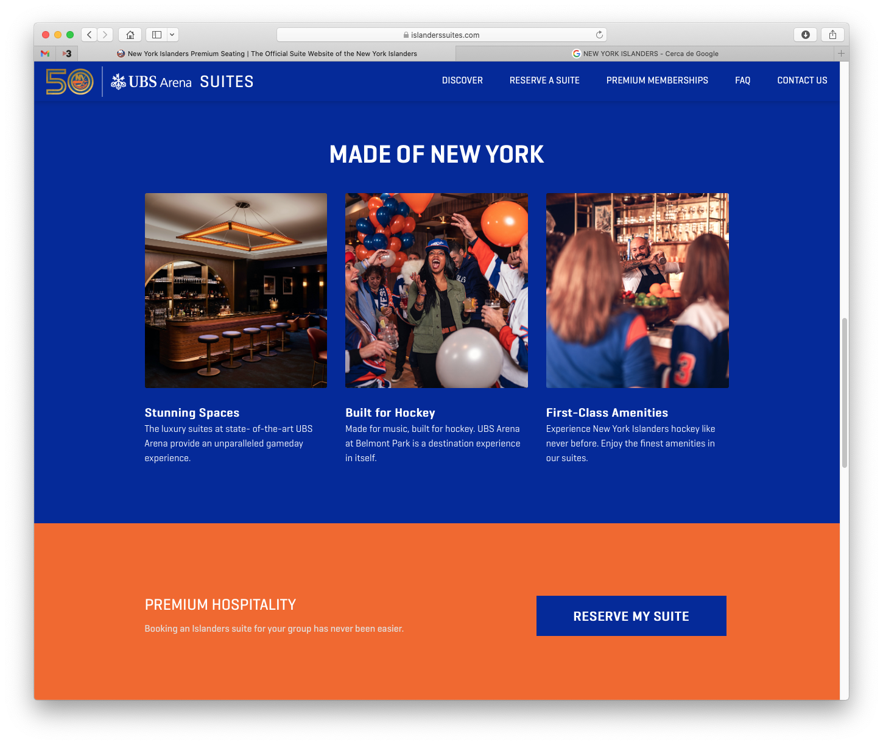Switch to NEW YORK ISLANDERS Google tab
Viewport: 883px width, 745px height.
coord(645,54)
